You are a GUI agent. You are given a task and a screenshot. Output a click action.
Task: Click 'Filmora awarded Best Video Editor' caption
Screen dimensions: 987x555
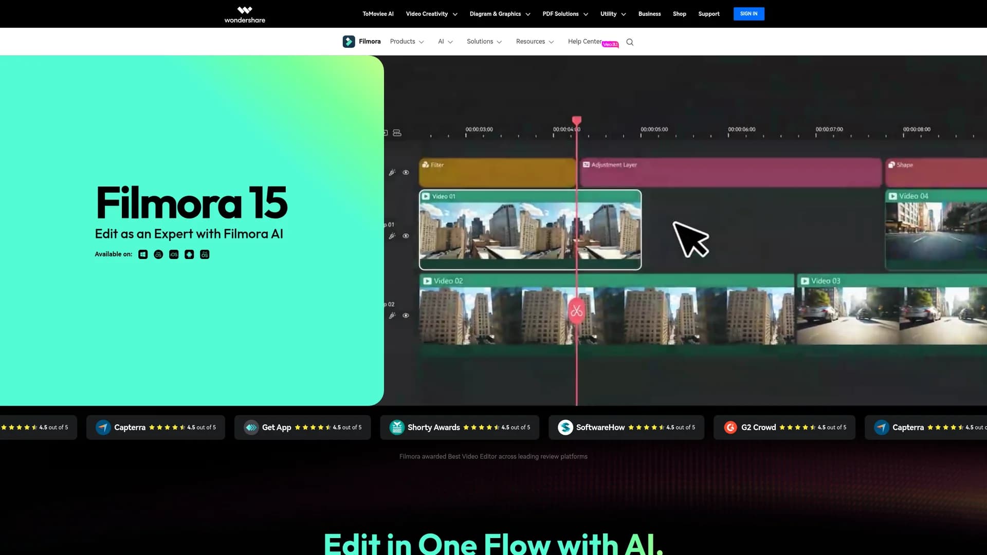pos(493,456)
